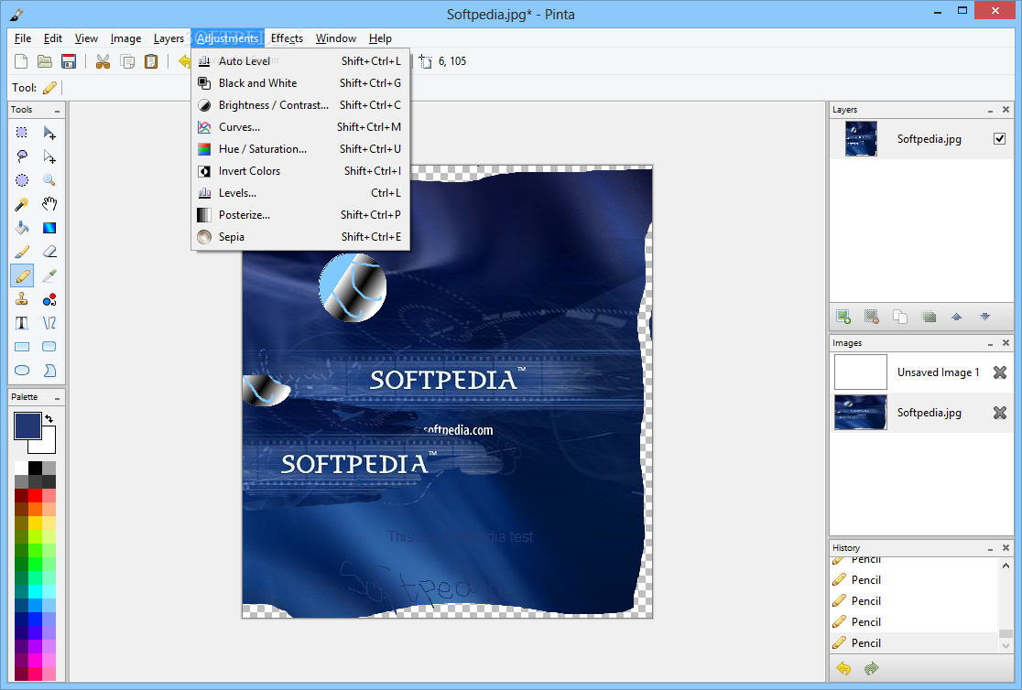Click the Undo arrow in main toolbar

click(185, 61)
